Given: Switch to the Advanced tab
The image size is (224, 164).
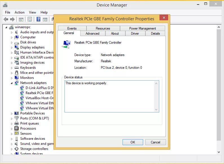Looking at the screenshot, I should (92, 34).
